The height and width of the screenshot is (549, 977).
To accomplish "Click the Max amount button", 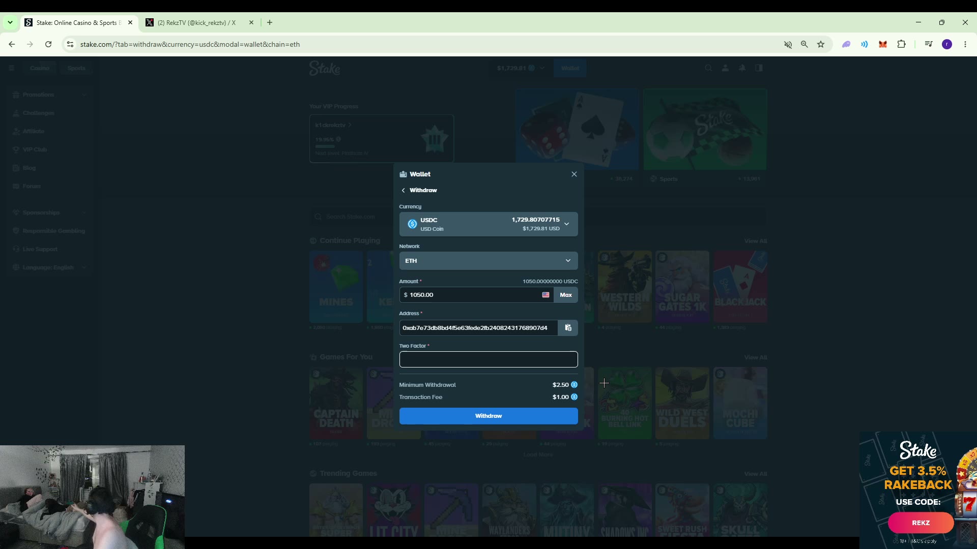I will coord(566,295).
